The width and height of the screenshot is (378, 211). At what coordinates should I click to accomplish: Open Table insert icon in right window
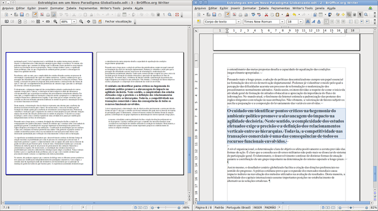321,15
